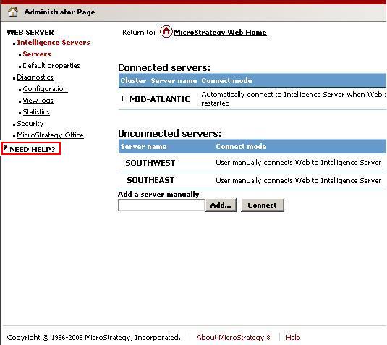Click Connect mode header in Connected servers
Image resolution: width=387 pixels, height=345 pixels.
click(x=226, y=81)
